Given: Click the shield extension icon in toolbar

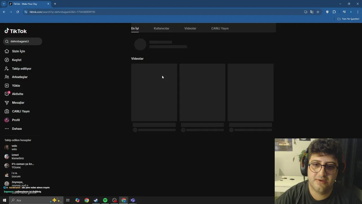Looking at the screenshot, I should pos(327,12).
